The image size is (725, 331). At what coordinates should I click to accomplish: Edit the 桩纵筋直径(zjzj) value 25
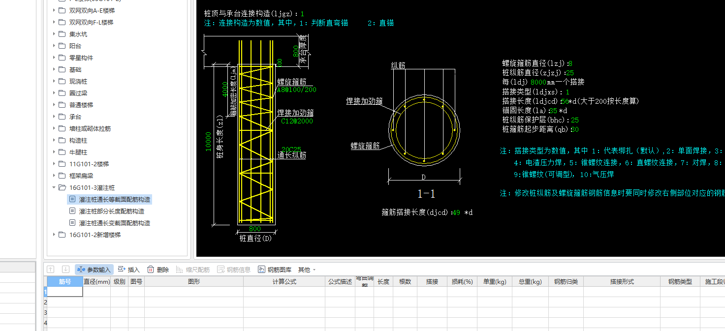(x=570, y=73)
